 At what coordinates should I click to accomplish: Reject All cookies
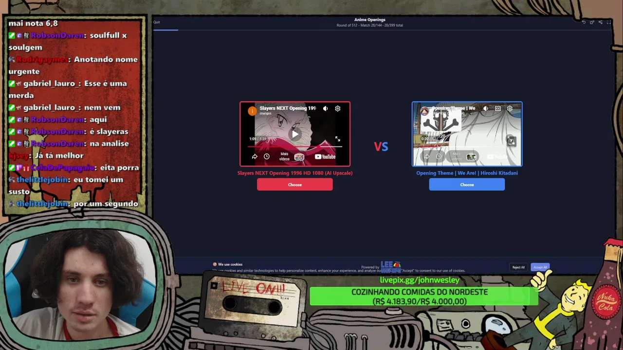point(518,267)
